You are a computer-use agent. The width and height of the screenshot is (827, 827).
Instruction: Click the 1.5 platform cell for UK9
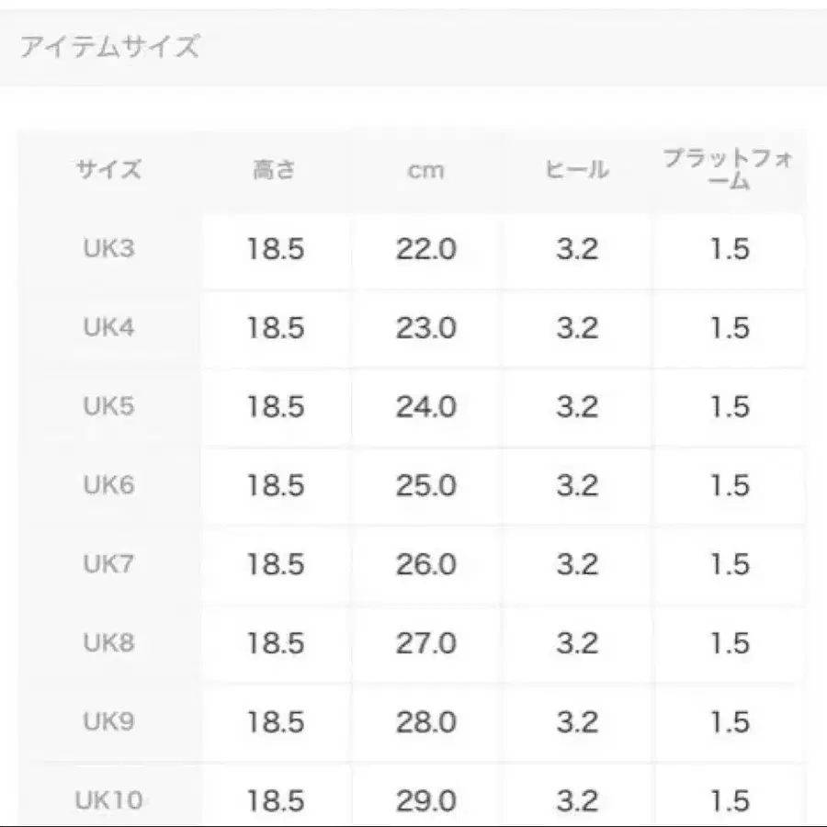coord(730,721)
